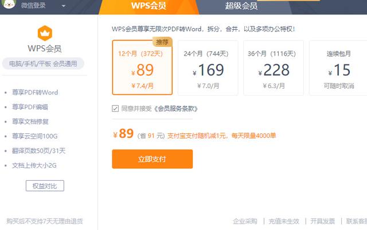
Task: Click the 购买后不支持7天无理由退货 notice
Action: click(x=45, y=221)
